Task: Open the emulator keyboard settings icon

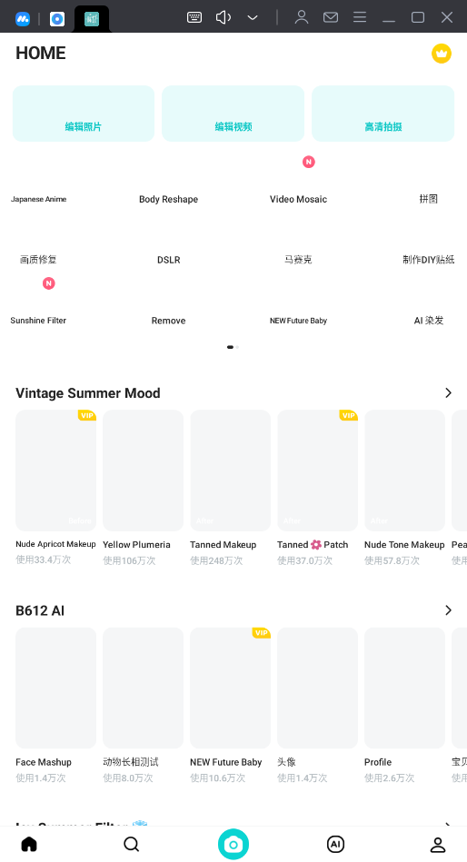Action: [x=194, y=17]
